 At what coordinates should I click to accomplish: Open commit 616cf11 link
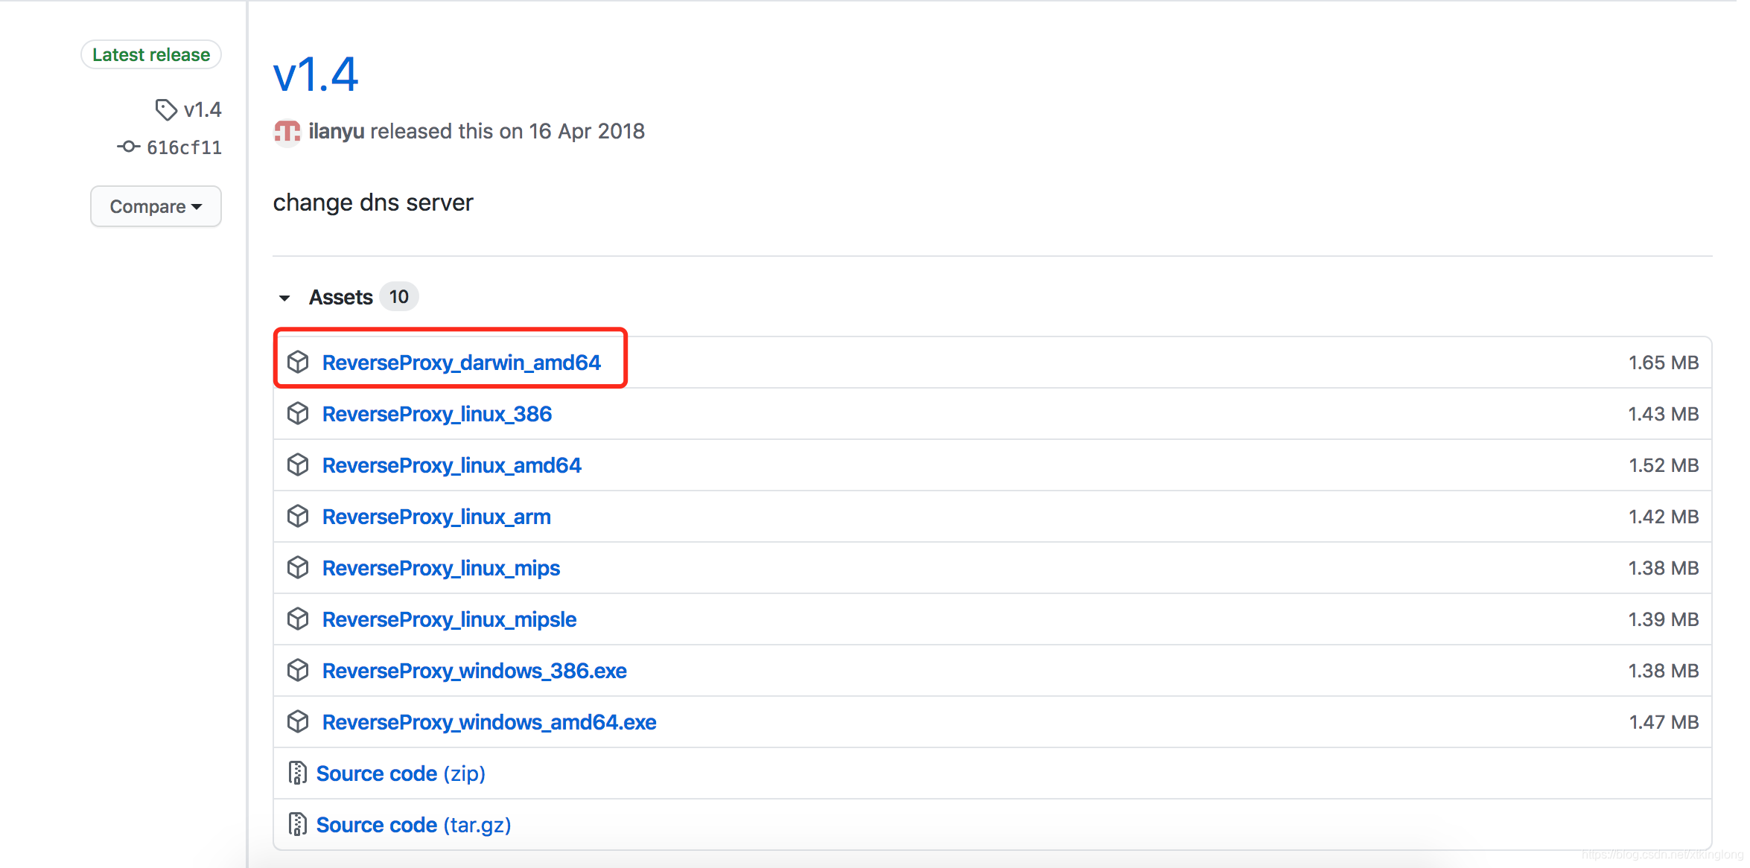pyautogui.click(x=184, y=147)
